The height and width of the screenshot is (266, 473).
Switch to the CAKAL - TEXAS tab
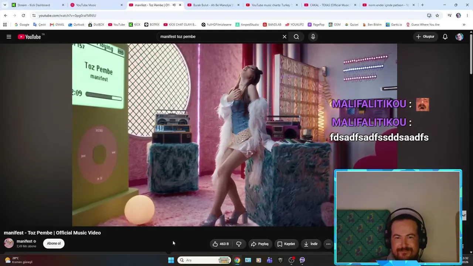[330, 5]
